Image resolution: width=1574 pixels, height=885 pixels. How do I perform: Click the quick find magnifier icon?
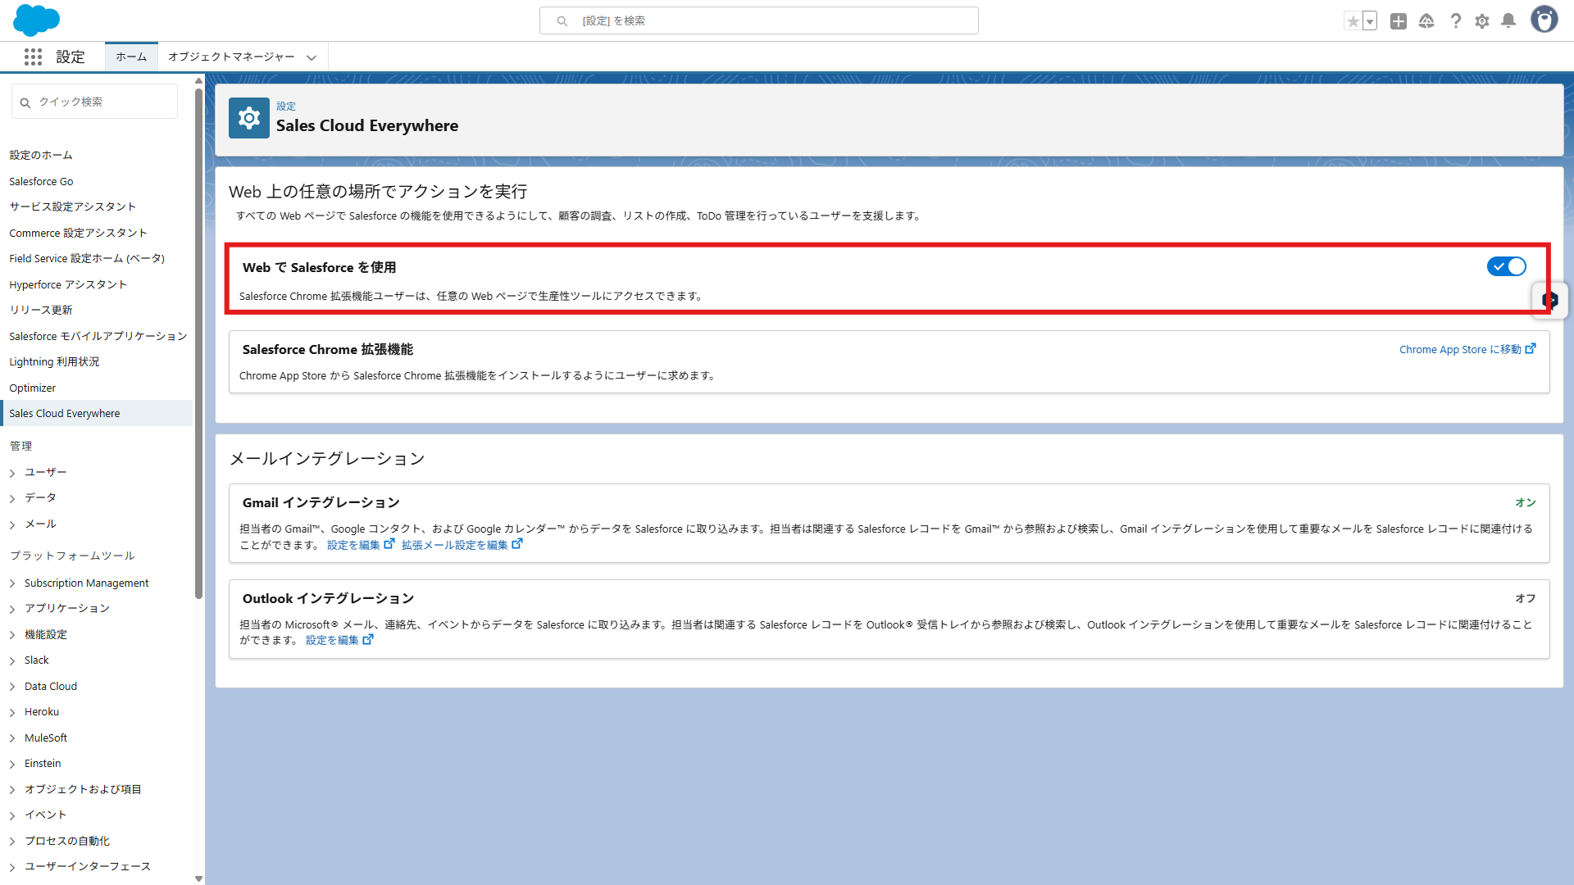click(x=25, y=102)
